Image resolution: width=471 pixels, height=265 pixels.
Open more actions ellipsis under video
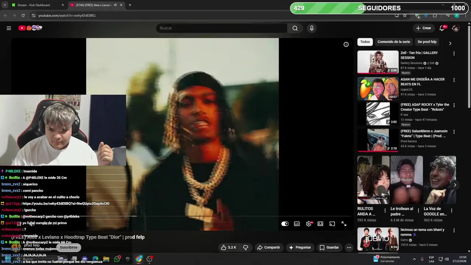click(x=349, y=247)
